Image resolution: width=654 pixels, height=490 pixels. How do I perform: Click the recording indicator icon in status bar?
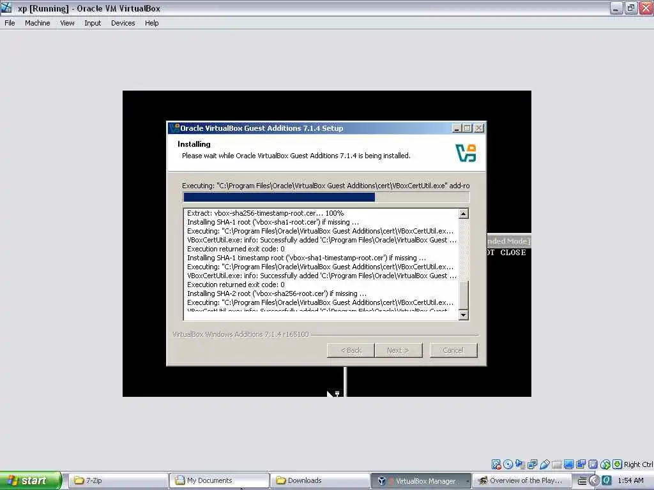pos(581,464)
